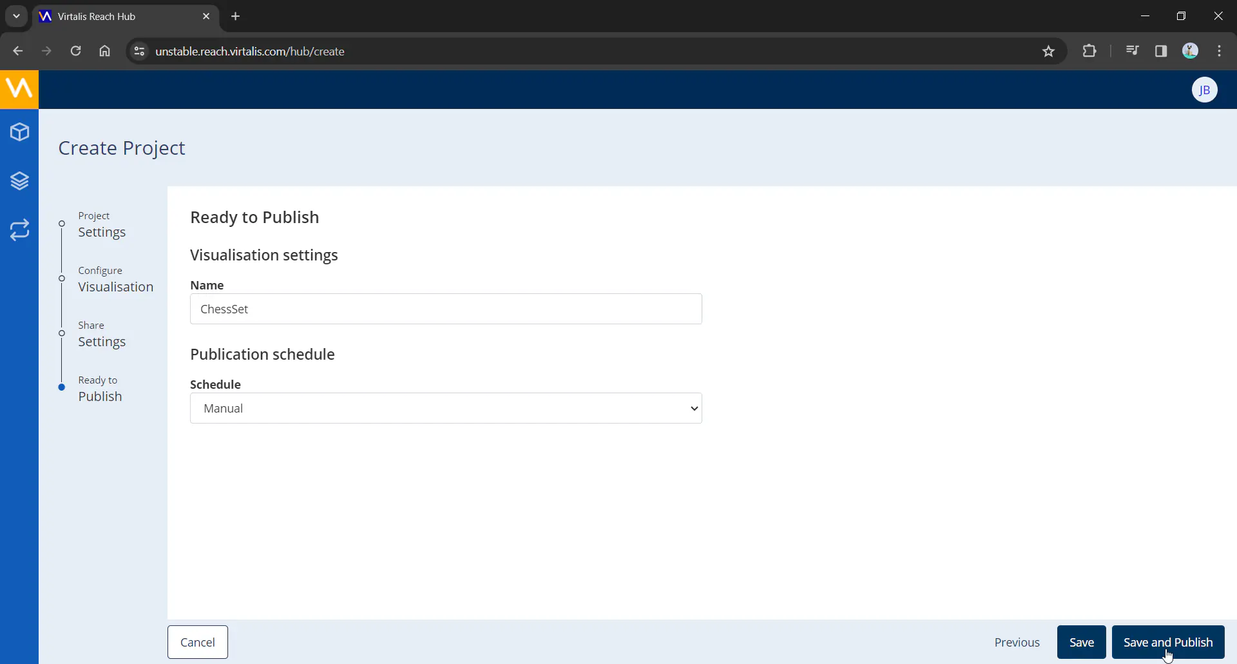Click the Save button

pos(1082,642)
